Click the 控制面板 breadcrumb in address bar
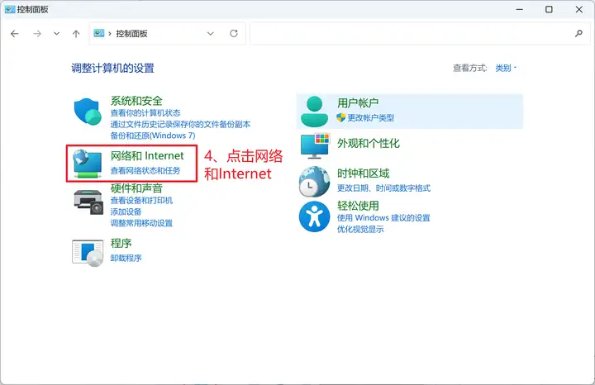The width and height of the screenshot is (595, 385). point(131,33)
